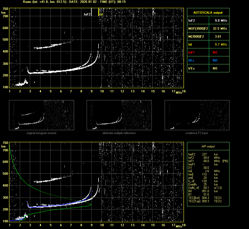Image resolution: width=249 pixels, height=229 pixels.
Task: Select the TEC[Top] 009.3 TECU row
Action: click(204, 201)
